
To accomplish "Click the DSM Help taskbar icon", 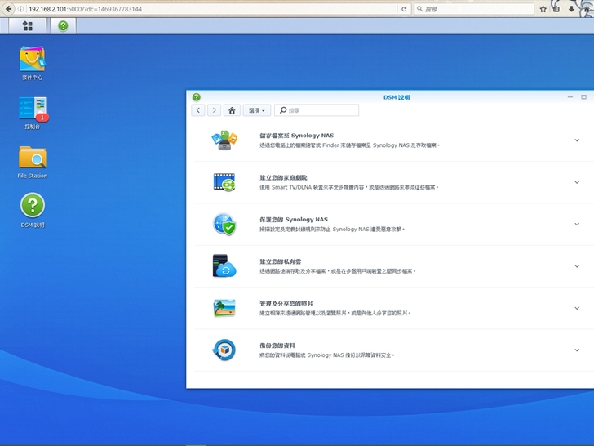I will pyautogui.click(x=62, y=26).
